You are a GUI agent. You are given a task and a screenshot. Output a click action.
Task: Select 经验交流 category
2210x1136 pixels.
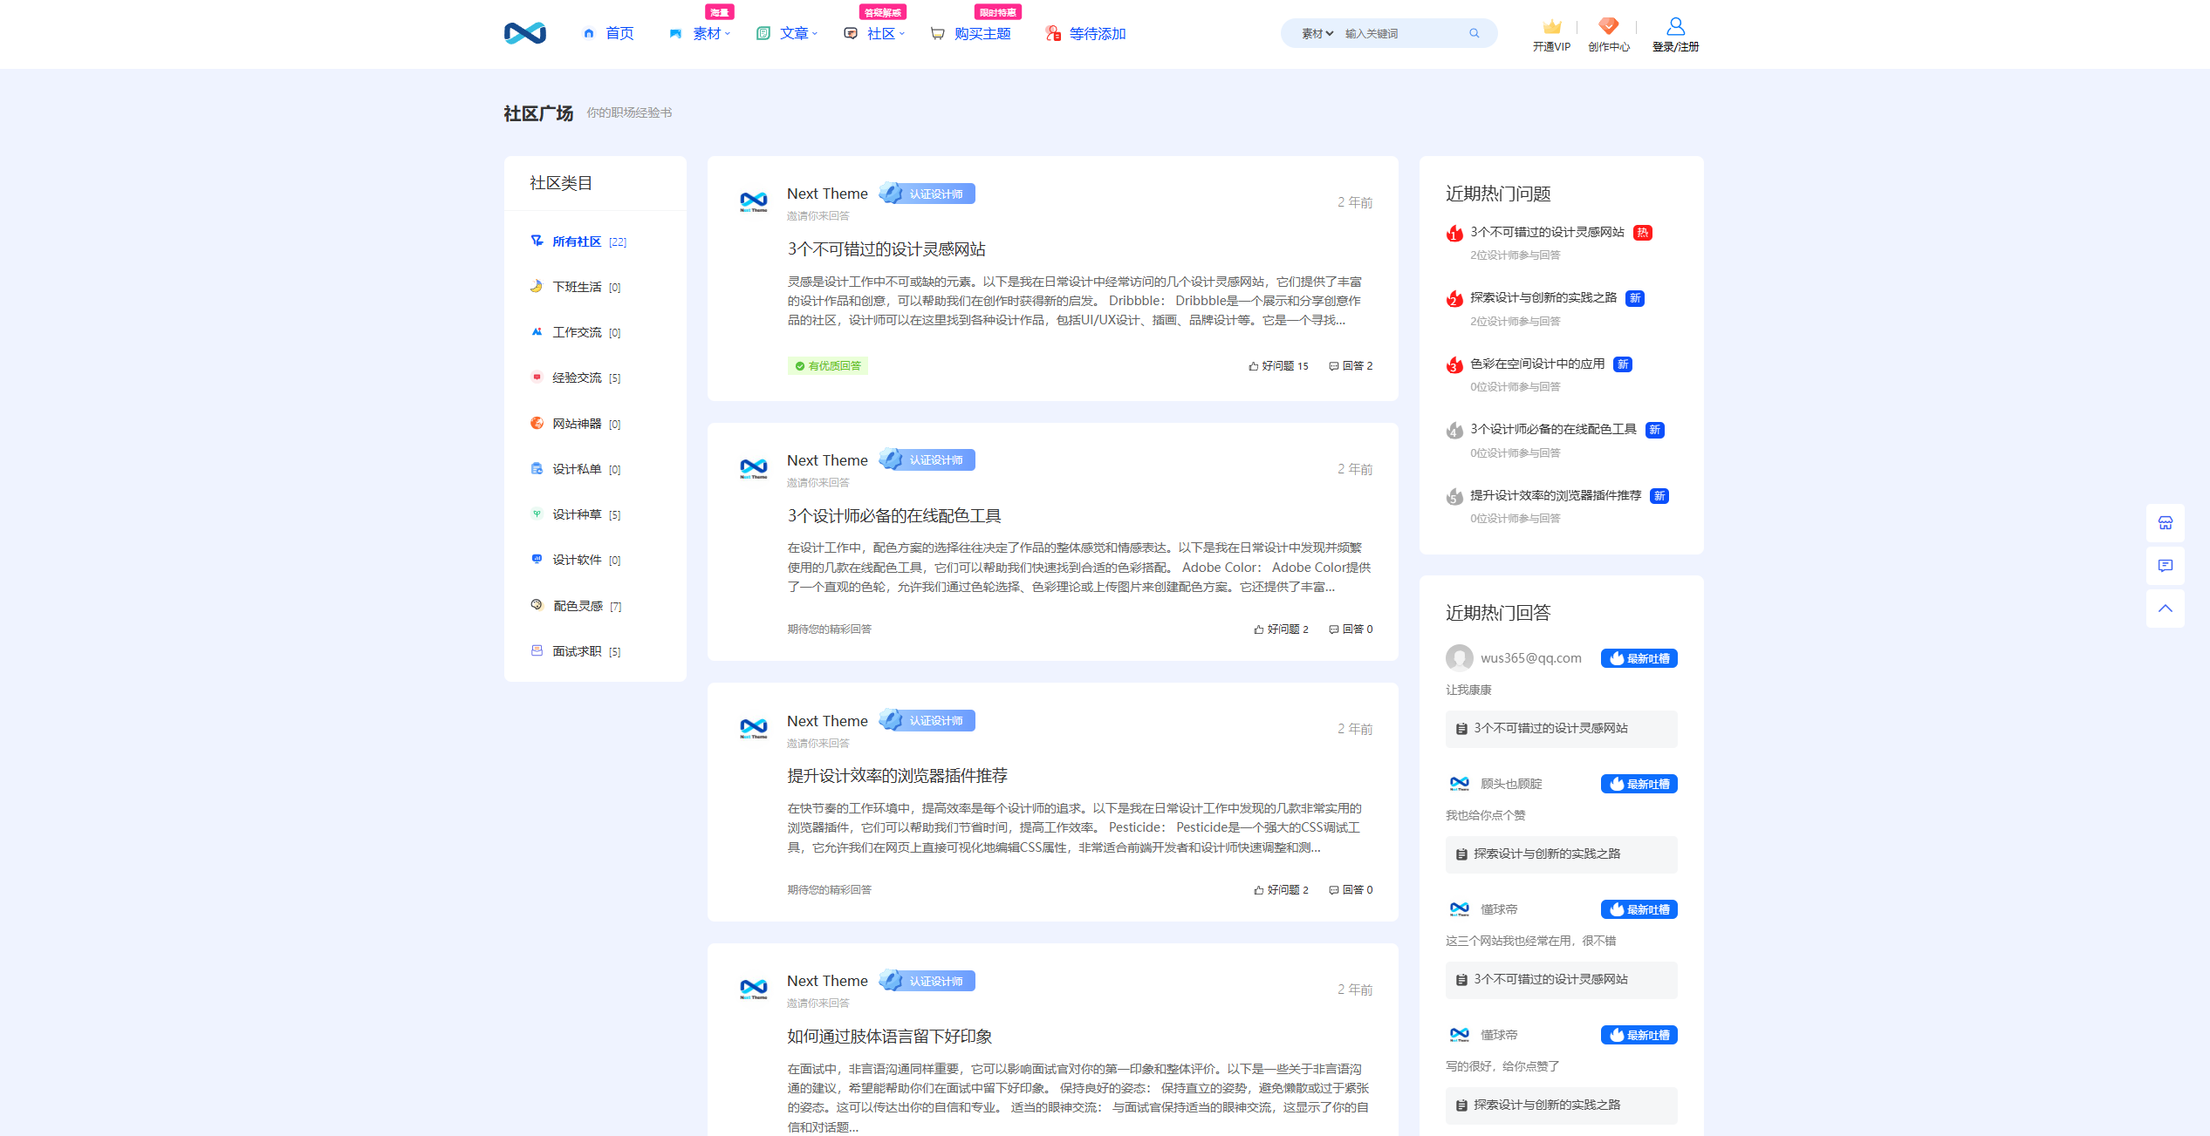(576, 378)
